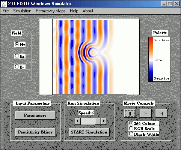The image size is (181, 150).
Task: Click the Speed slider thumb
Action: (98, 121)
